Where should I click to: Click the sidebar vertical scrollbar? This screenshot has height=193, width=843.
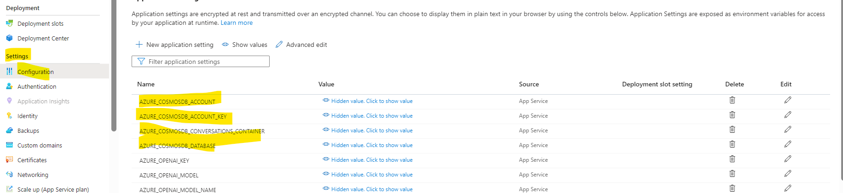click(x=114, y=66)
